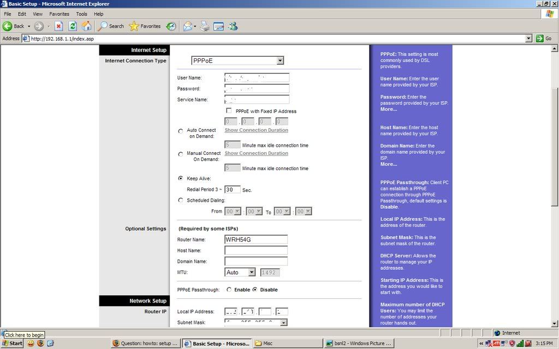This screenshot has width=559, height=349.
Task: Select Scheduled Dialing radio button
Action: coord(180,200)
